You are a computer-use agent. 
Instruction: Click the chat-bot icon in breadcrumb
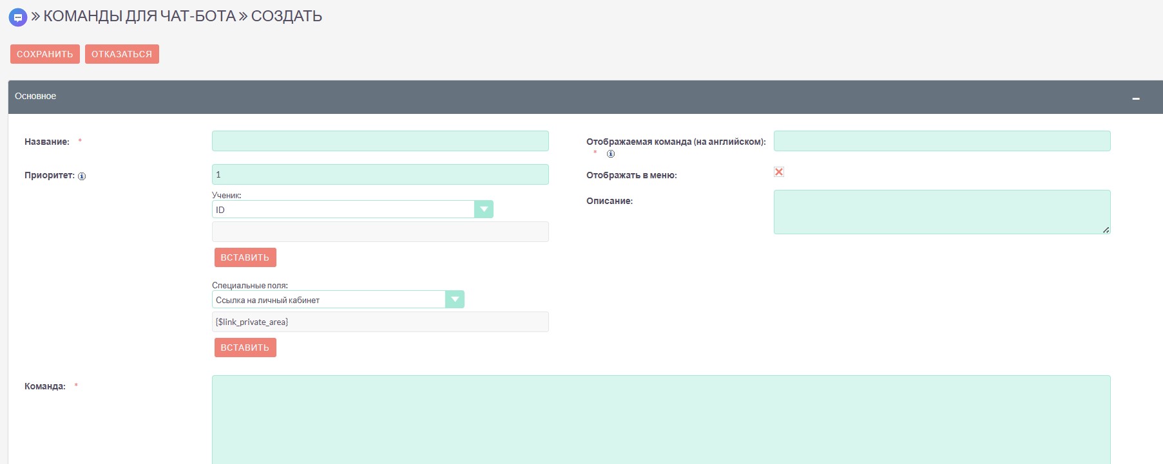click(x=17, y=17)
